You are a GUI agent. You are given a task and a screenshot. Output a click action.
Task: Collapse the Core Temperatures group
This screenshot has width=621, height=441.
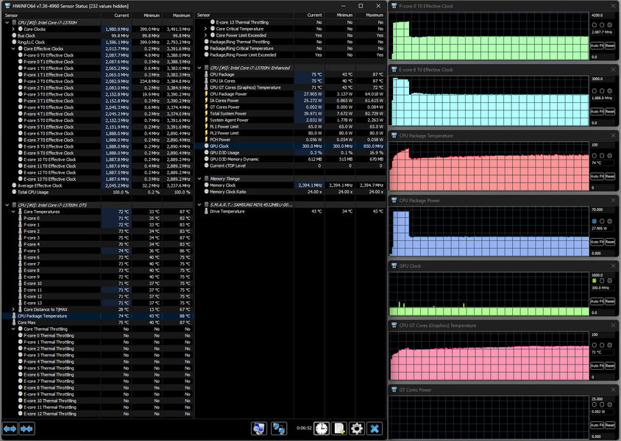pos(13,212)
